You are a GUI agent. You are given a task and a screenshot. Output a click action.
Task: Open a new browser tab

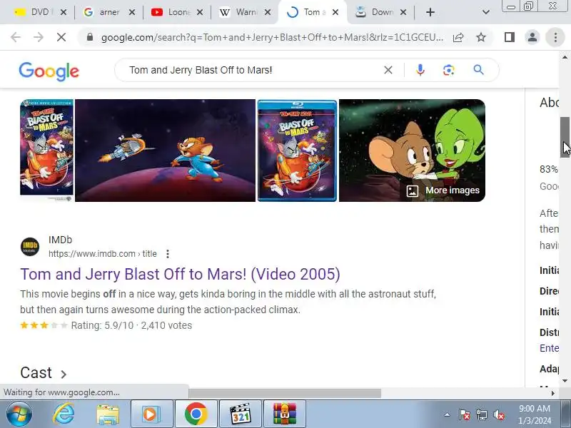[430, 12]
